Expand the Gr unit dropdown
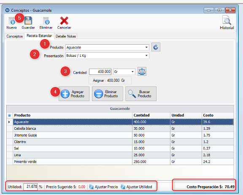 pyautogui.click(x=132, y=72)
